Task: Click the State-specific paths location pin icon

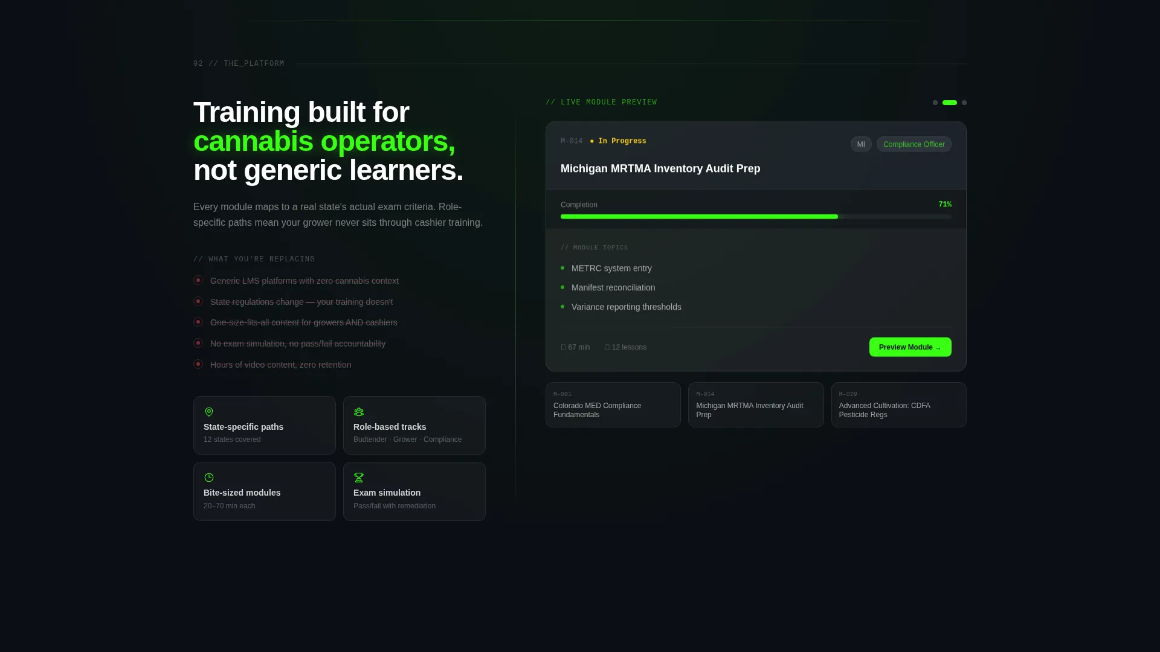Action: 209,412
